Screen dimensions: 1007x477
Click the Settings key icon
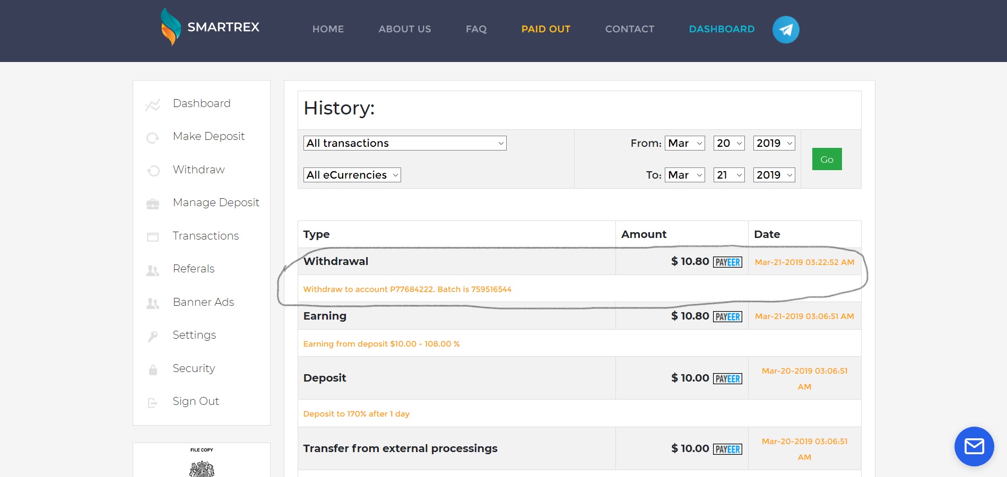tap(153, 337)
